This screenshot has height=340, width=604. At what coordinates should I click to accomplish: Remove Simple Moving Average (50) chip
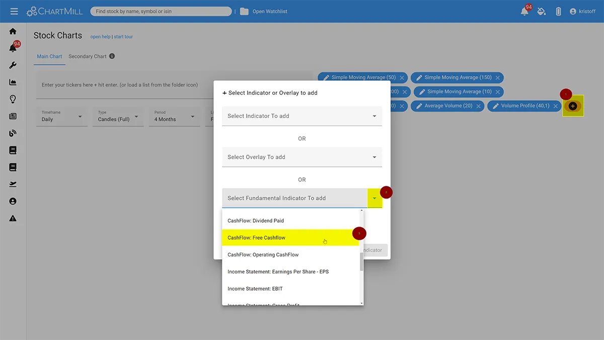pos(402,78)
